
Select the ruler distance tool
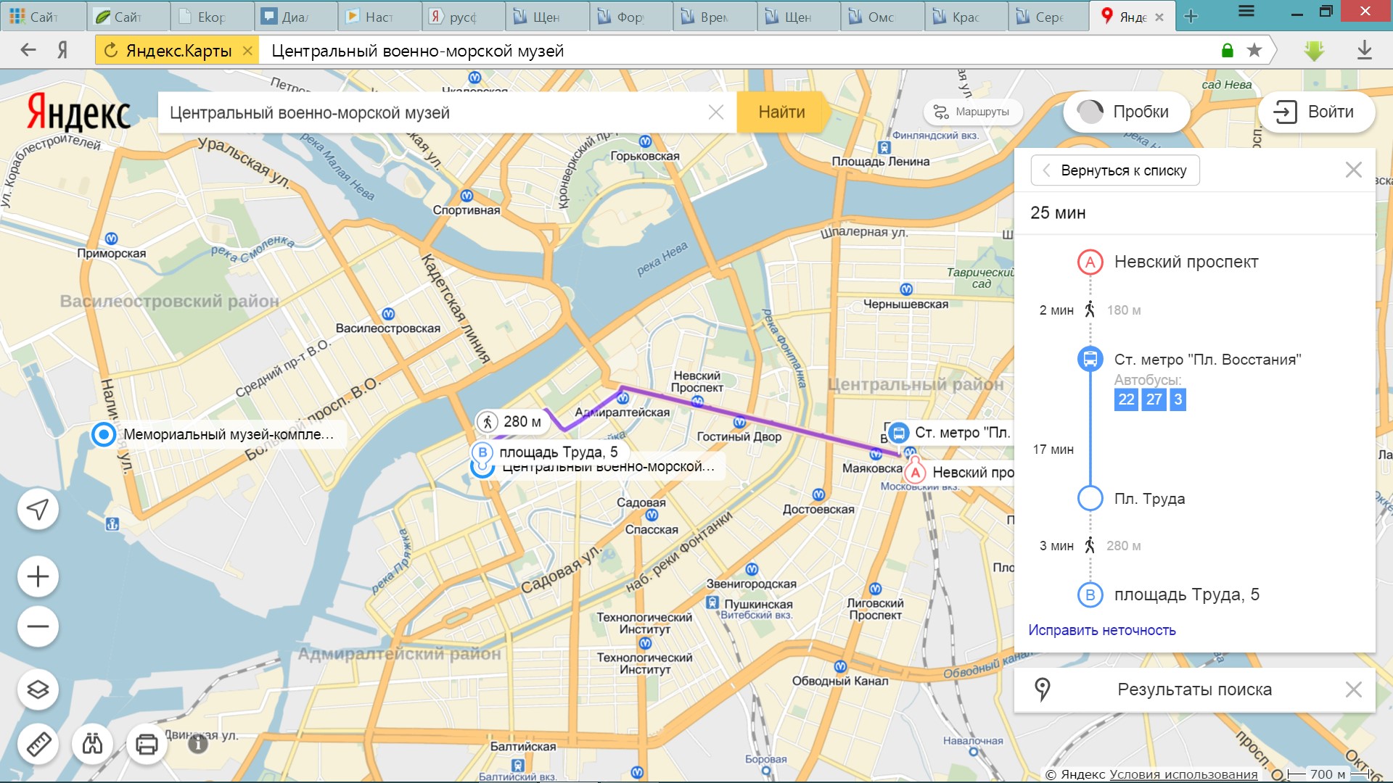pos(38,744)
